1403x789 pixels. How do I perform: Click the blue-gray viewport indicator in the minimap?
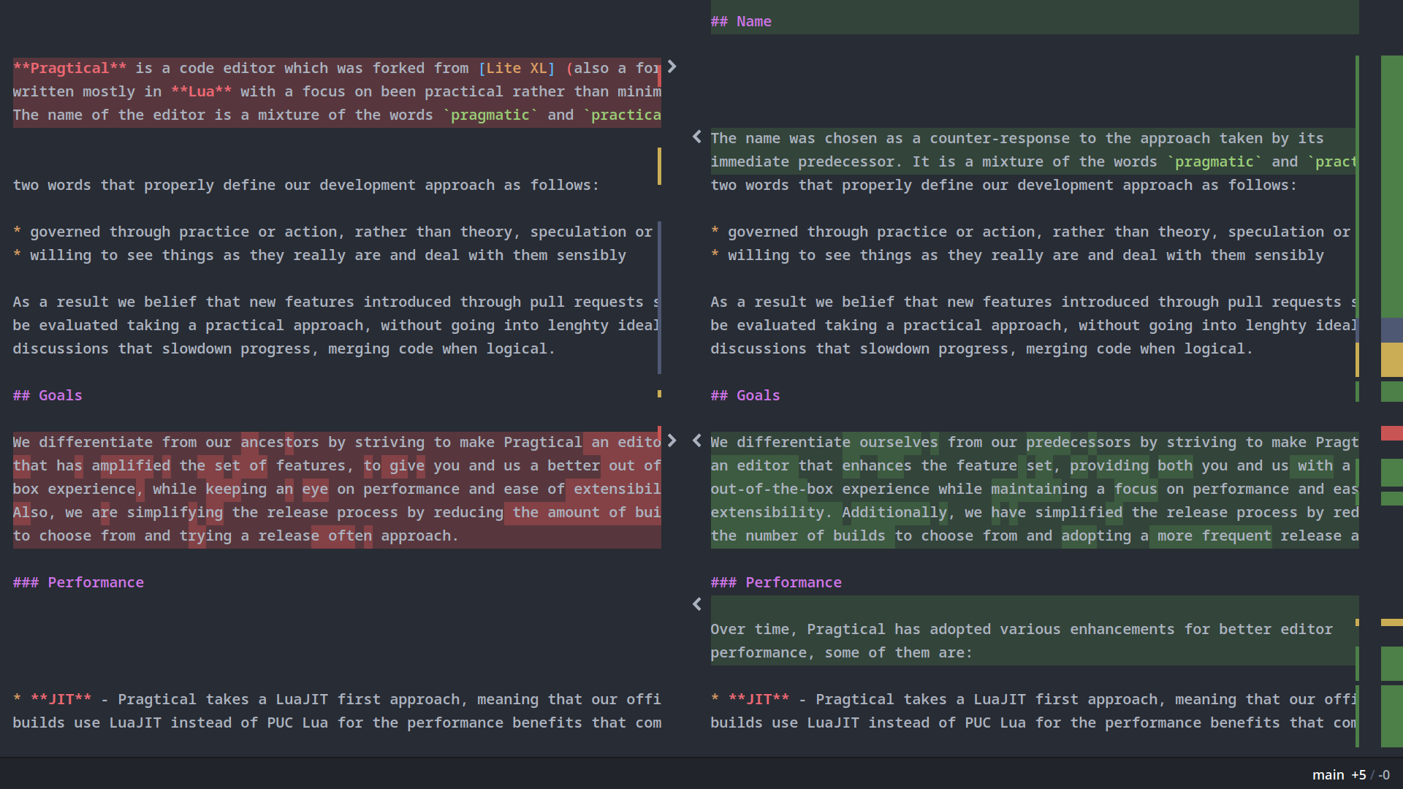click(x=1391, y=330)
